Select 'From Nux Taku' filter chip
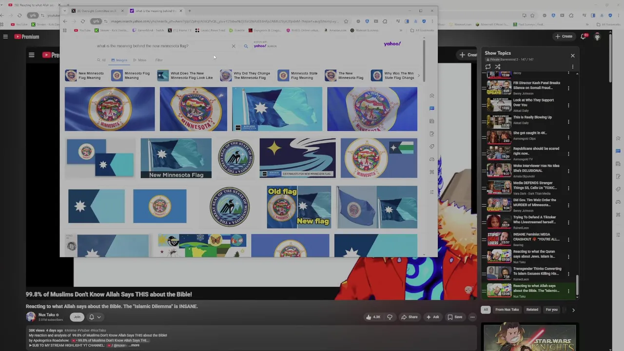 [x=507, y=310]
